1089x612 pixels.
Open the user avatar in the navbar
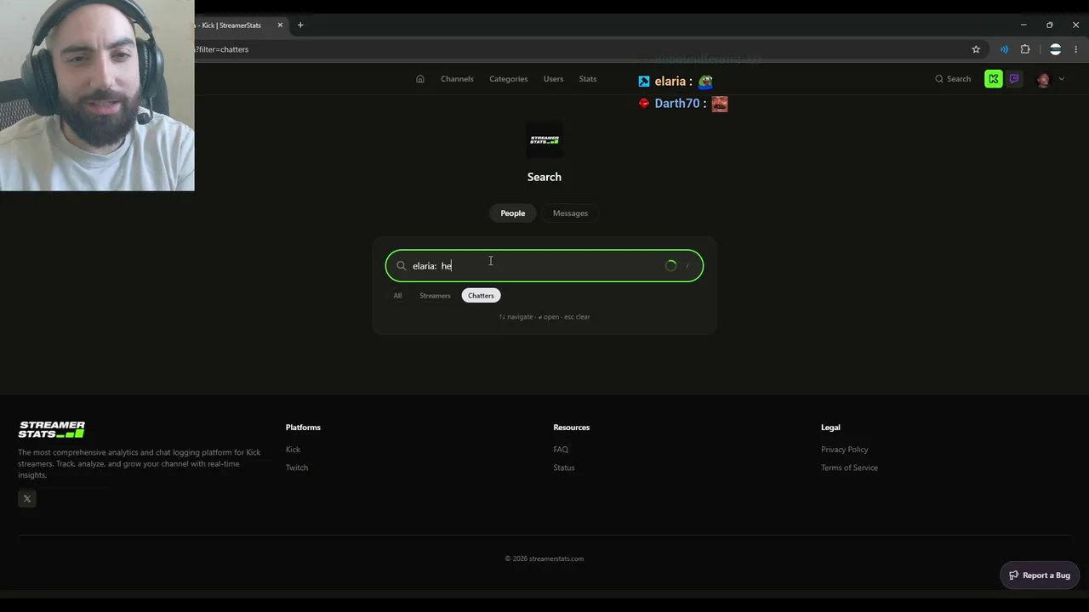click(1044, 79)
